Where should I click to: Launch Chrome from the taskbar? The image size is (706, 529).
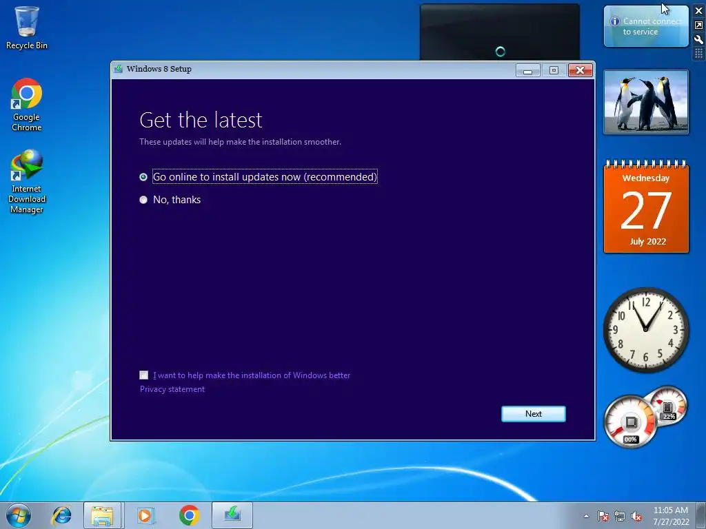(x=189, y=515)
